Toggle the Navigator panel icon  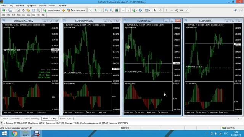click(28, 10)
